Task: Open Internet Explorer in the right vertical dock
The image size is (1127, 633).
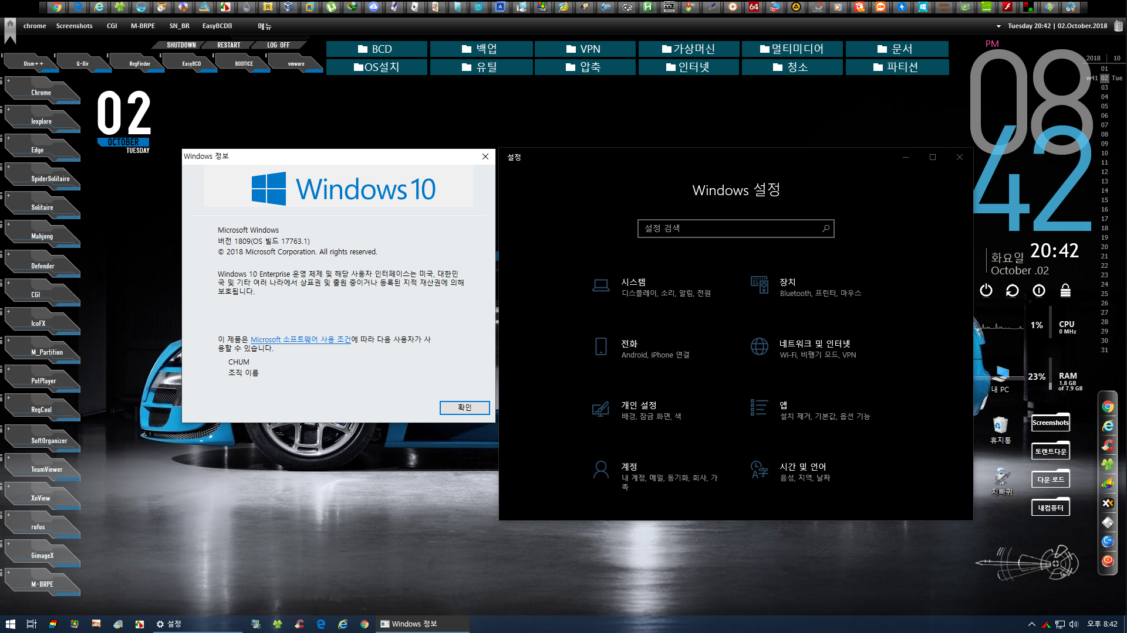Action: (1108, 426)
